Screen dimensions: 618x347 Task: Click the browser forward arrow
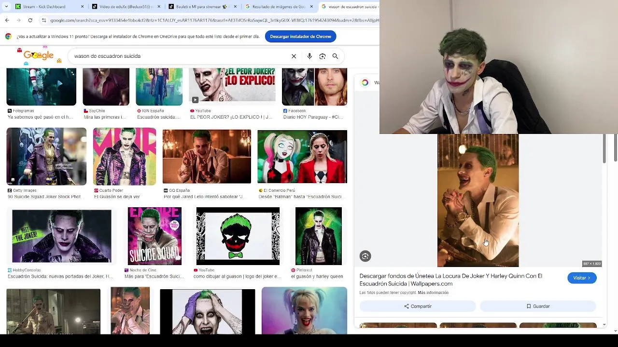pos(18,20)
